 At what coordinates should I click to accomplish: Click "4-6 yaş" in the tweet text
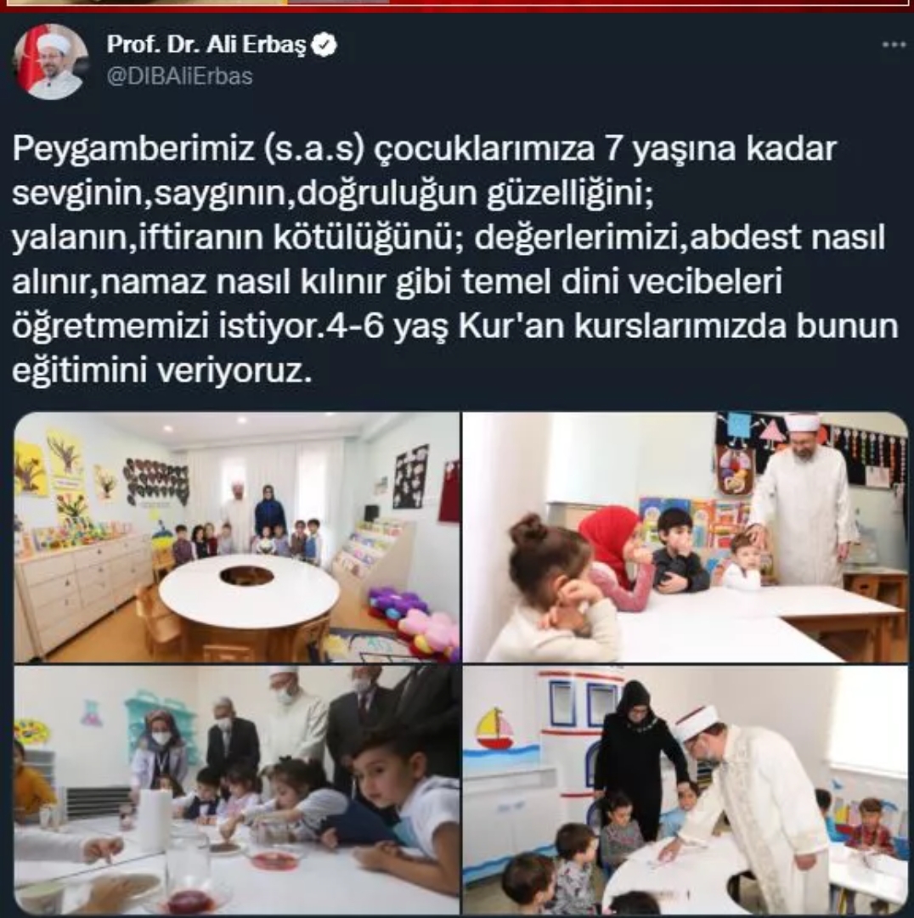(x=386, y=327)
